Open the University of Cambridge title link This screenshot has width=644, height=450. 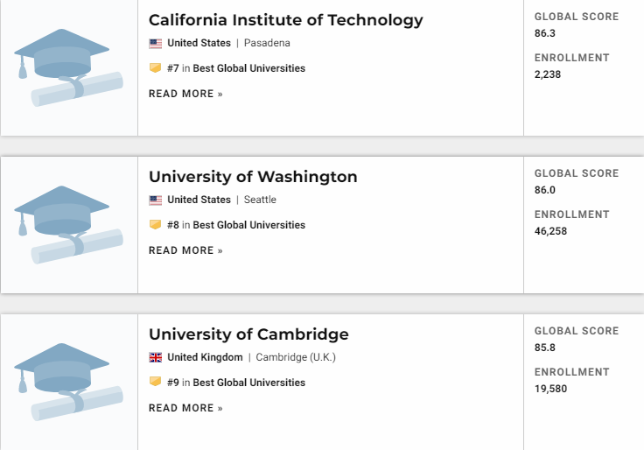pos(248,334)
